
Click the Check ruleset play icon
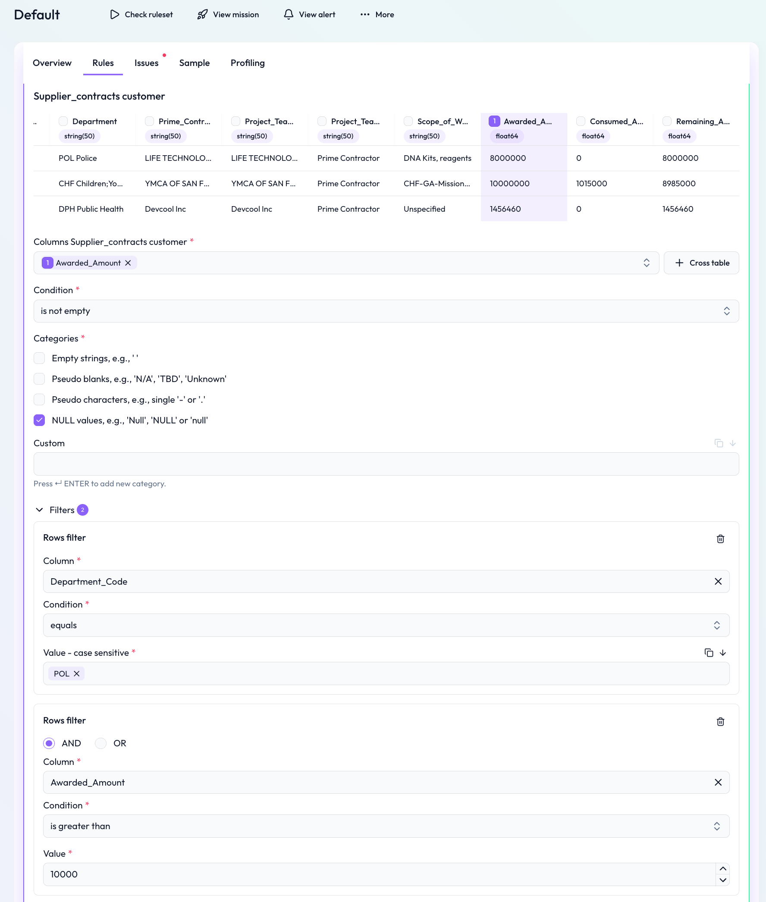click(x=115, y=15)
